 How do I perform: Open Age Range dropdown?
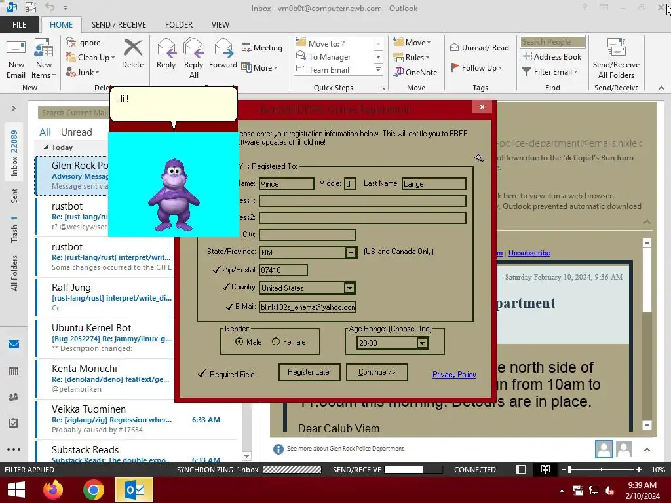click(x=422, y=343)
